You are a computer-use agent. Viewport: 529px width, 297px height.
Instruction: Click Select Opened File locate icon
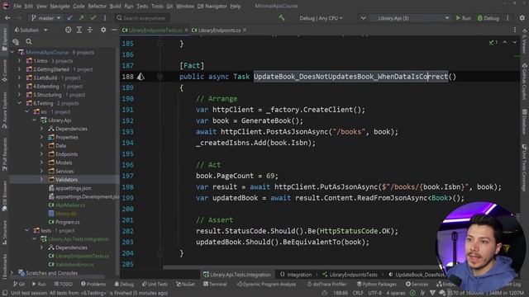point(68,30)
